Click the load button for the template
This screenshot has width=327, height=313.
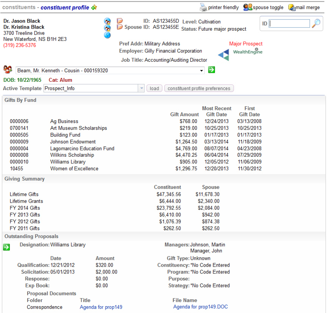pyautogui.click(x=154, y=88)
